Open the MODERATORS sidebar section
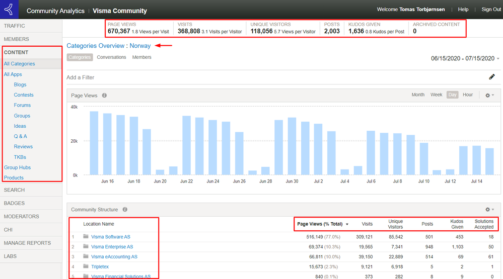 click(x=31, y=217)
